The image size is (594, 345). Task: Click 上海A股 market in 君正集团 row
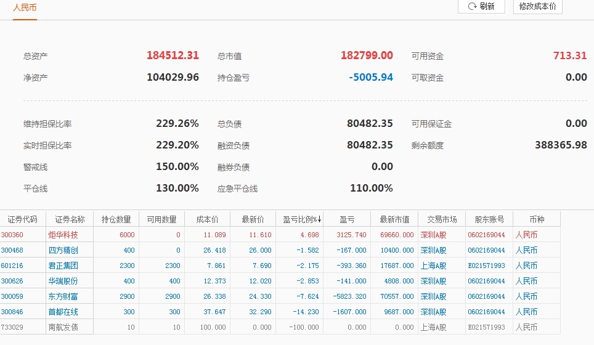click(433, 266)
